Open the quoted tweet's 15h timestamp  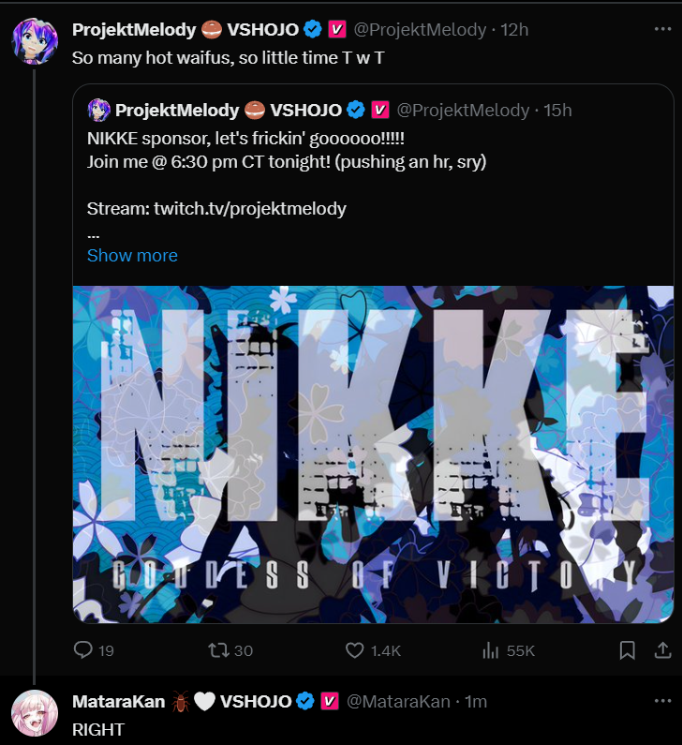pyautogui.click(x=557, y=110)
